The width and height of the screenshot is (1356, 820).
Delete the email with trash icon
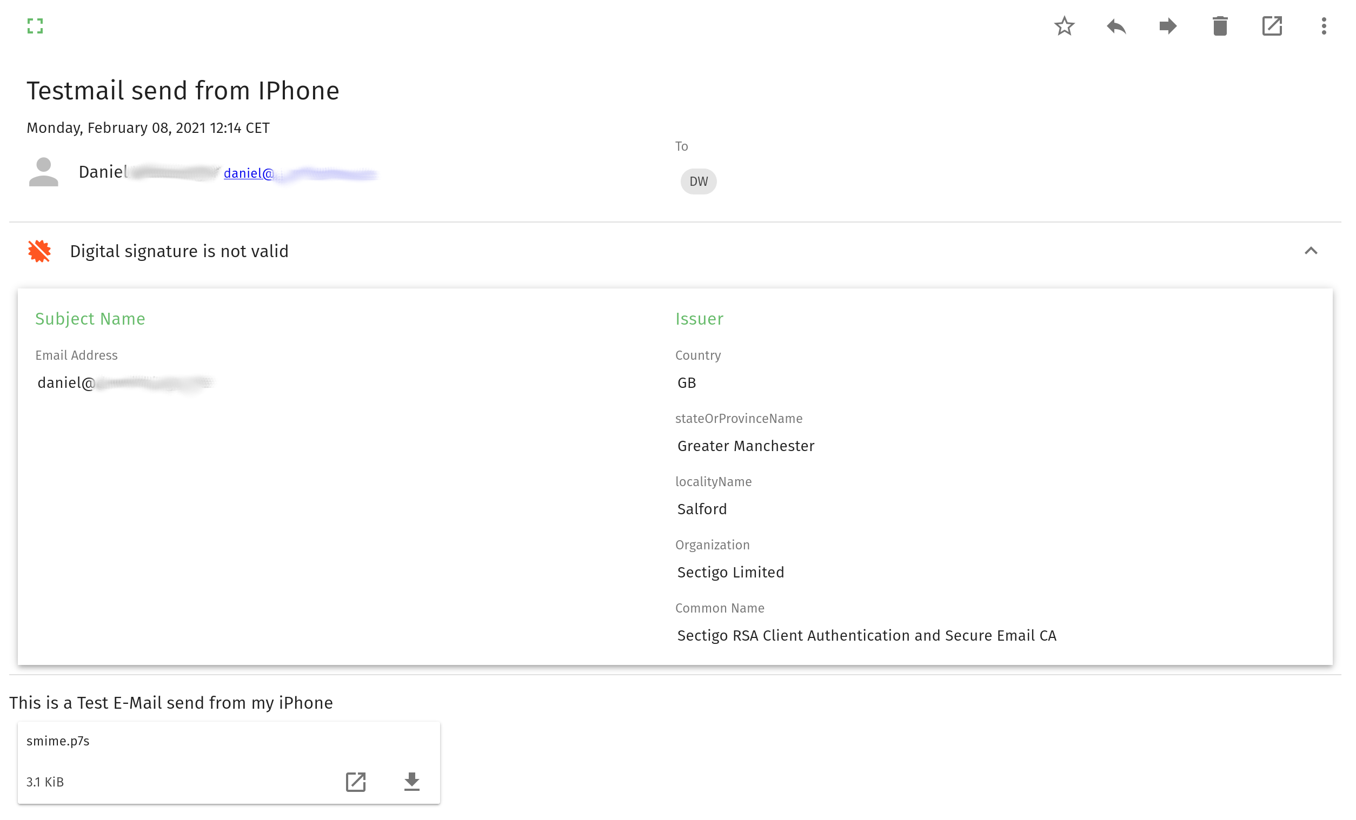(x=1220, y=26)
